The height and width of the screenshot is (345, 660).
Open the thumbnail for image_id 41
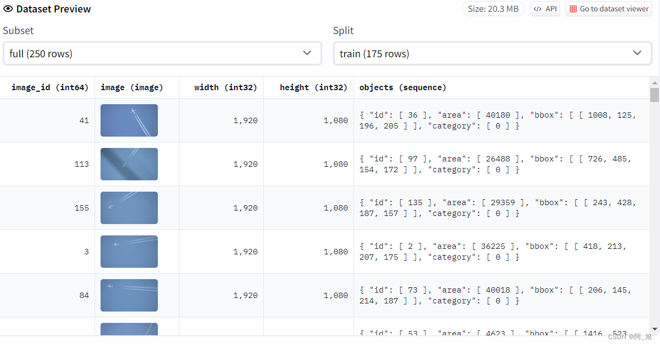coord(129,120)
